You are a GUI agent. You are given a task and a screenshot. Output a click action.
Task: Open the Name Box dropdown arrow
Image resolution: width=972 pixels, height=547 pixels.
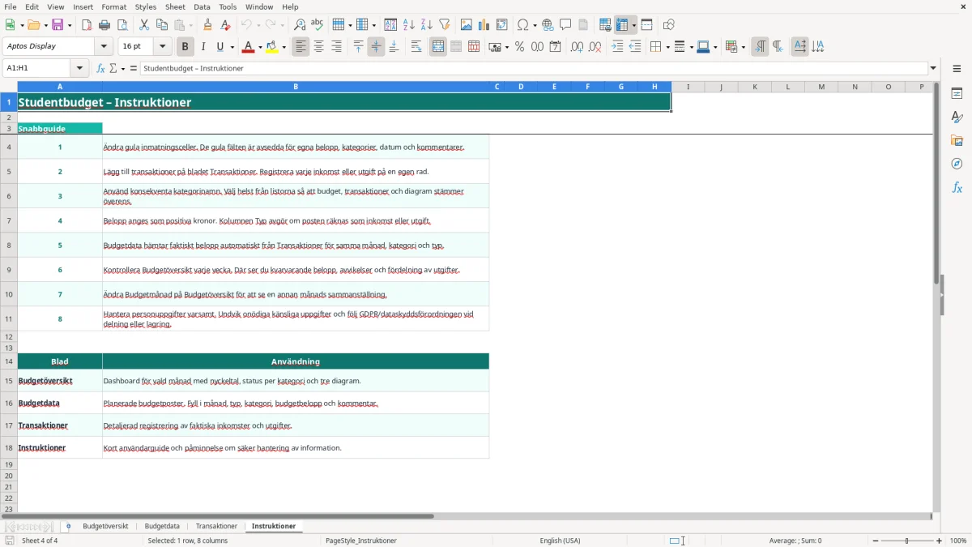[x=80, y=69]
